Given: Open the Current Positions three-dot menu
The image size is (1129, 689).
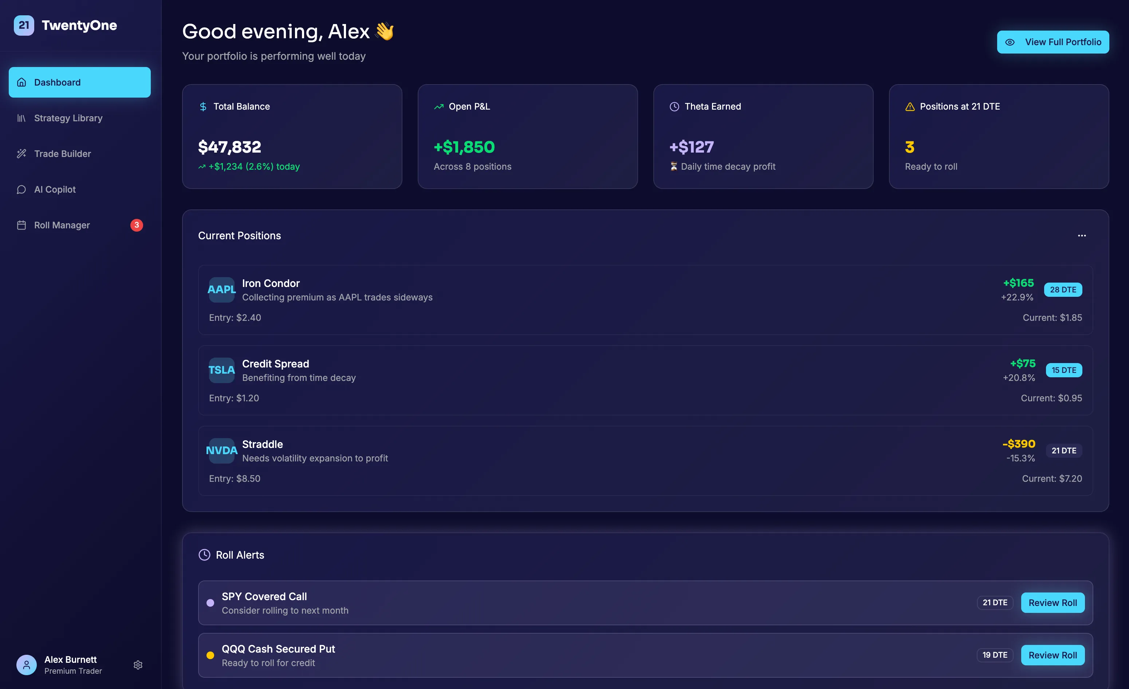Looking at the screenshot, I should (1082, 236).
